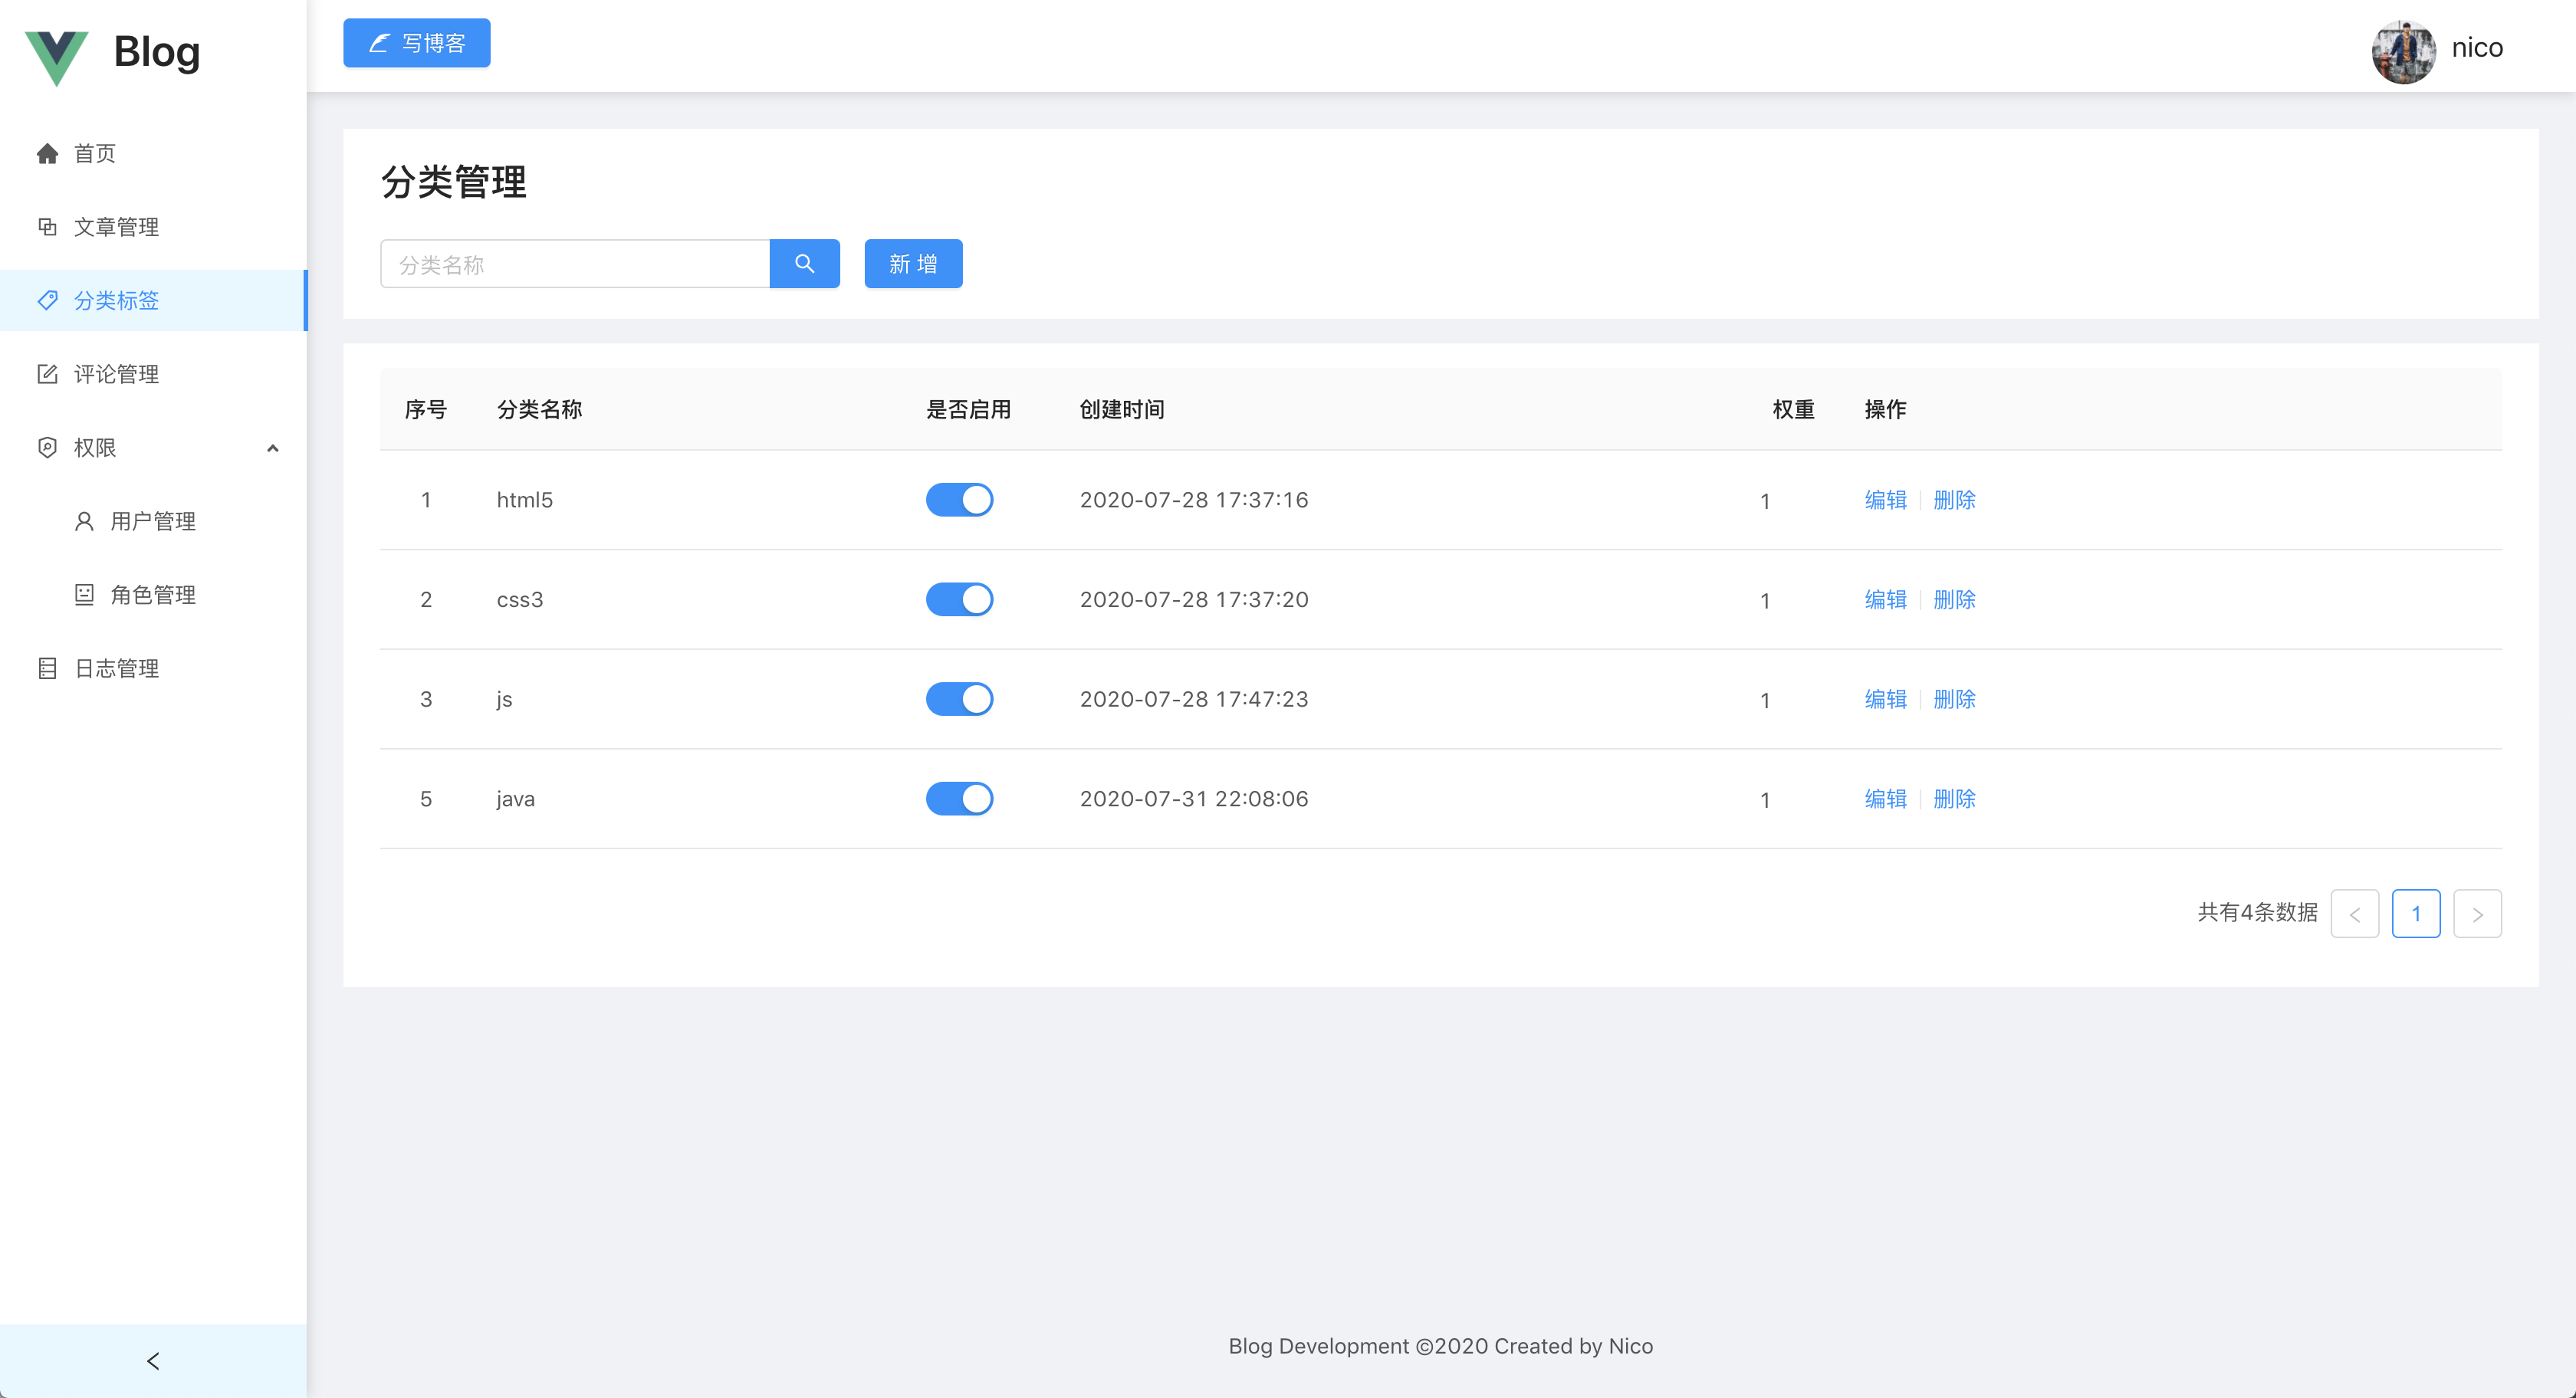Image resolution: width=2576 pixels, height=1398 pixels.
Task: Collapse the sidebar with bottom chevron
Action: pyautogui.click(x=153, y=1360)
